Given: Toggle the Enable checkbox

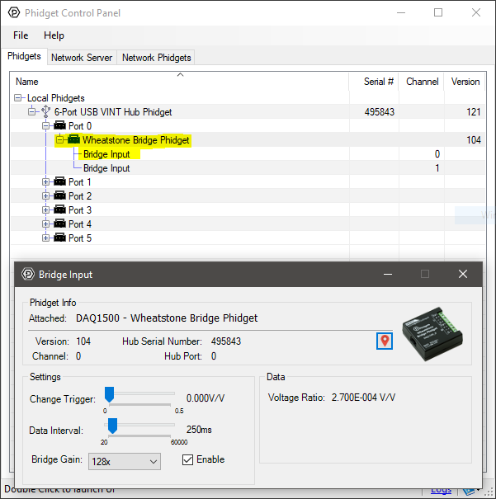Looking at the screenshot, I should (187, 459).
